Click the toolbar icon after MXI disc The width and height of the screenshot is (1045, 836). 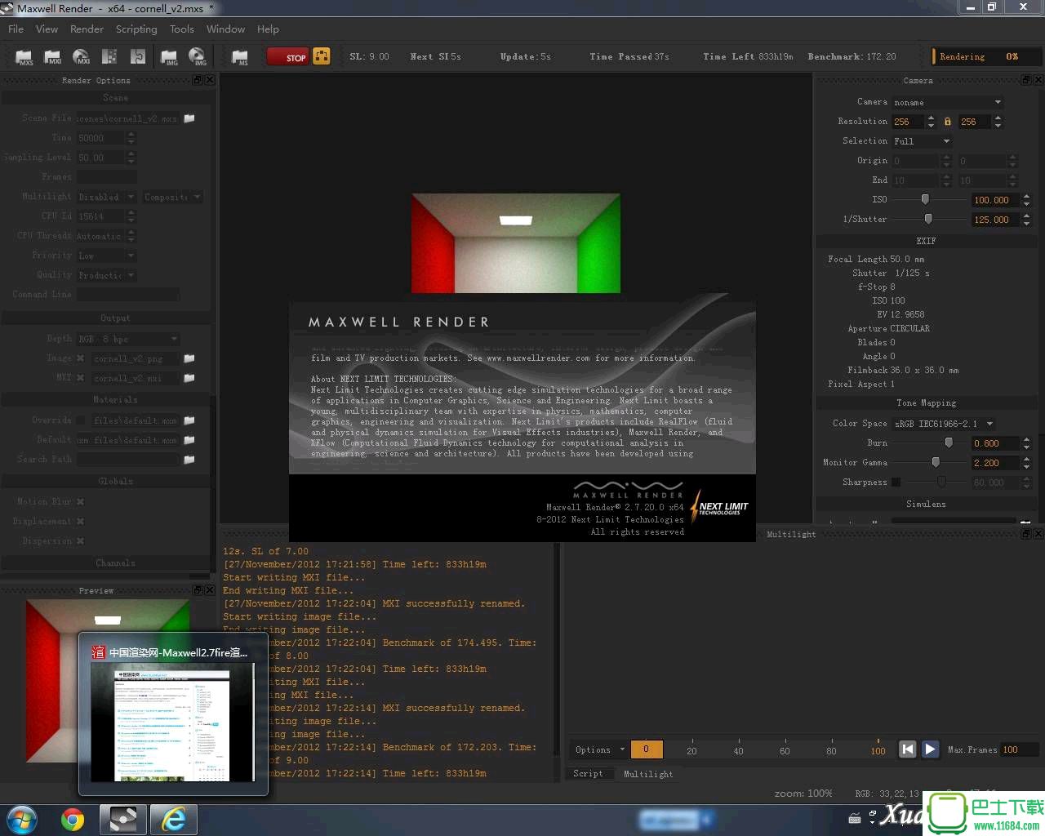[x=109, y=56]
